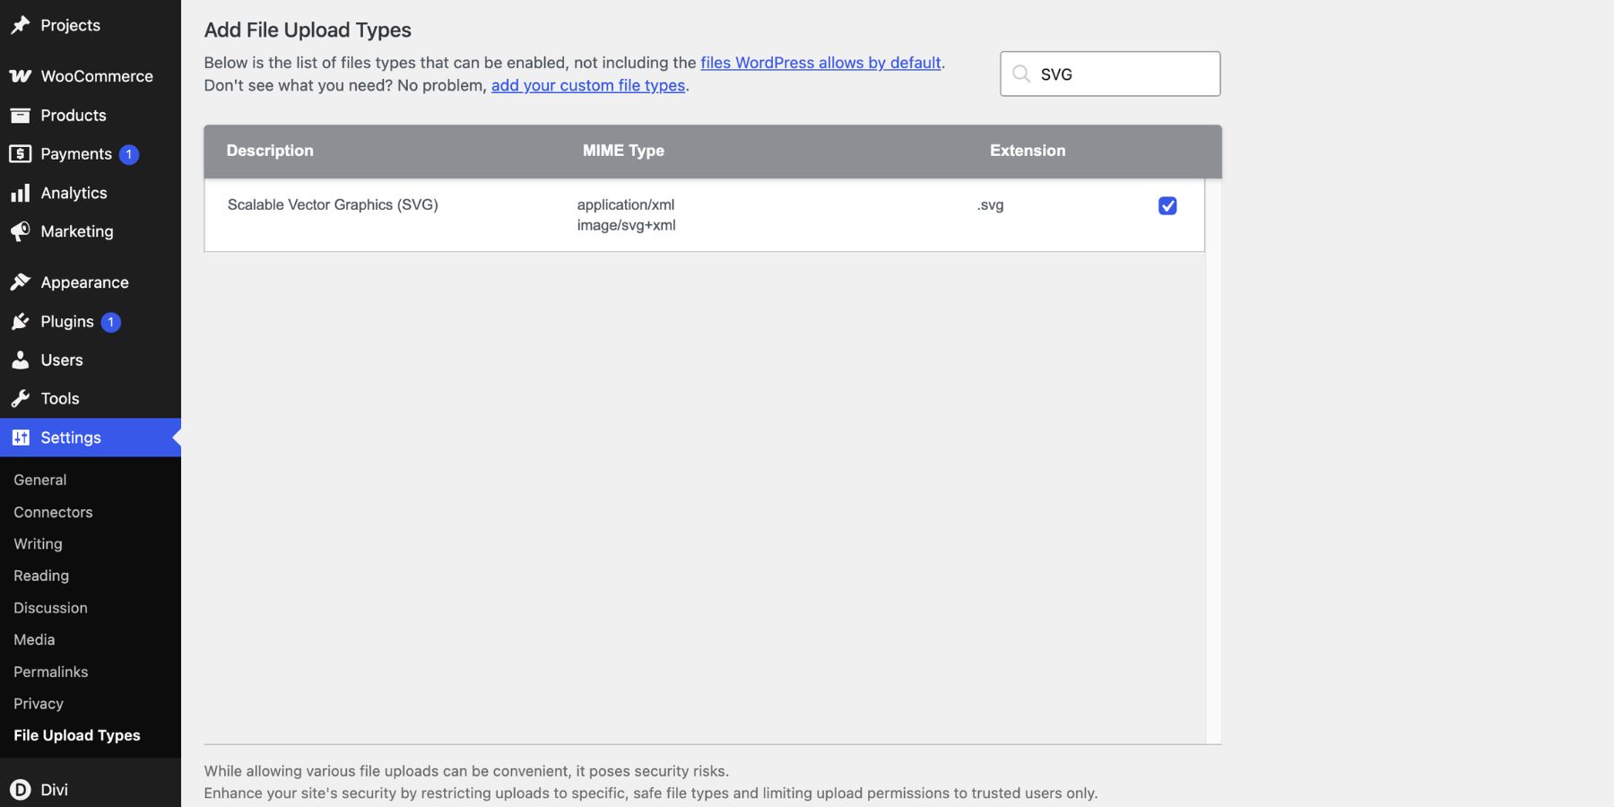Go to General settings
This screenshot has width=1614, height=807.
[40, 480]
